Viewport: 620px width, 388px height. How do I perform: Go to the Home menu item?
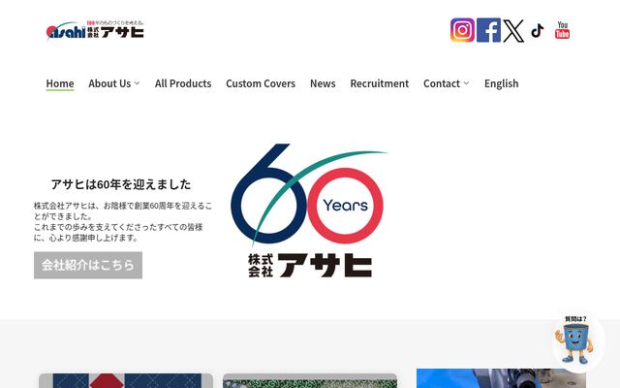[60, 83]
